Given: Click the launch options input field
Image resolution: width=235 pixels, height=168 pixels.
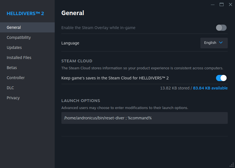Looking at the screenshot, I should click(x=144, y=118).
